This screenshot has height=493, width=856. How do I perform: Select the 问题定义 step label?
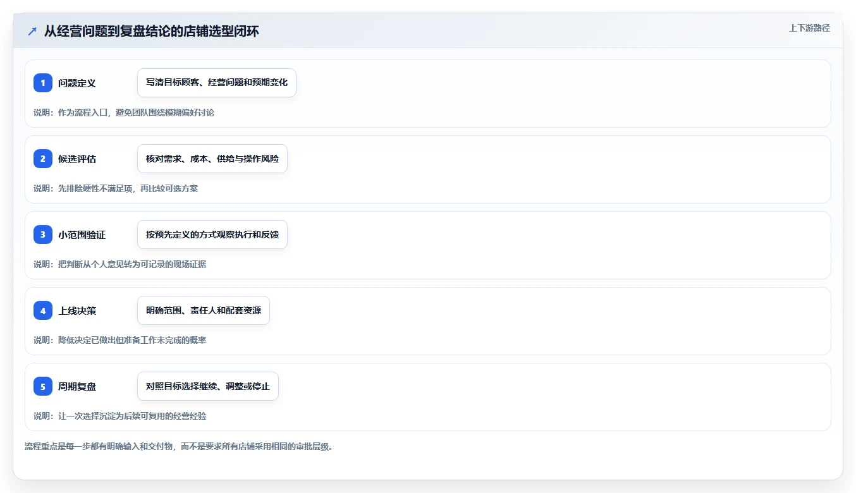[77, 83]
